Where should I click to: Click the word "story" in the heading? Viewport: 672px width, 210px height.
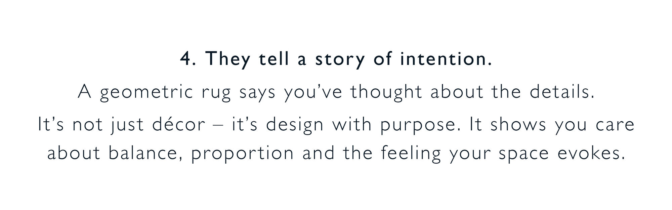(x=340, y=59)
